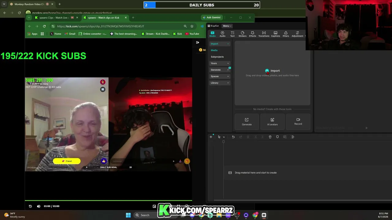Mute the Kick clip volume
392x220 pixels.
pyautogui.click(x=39, y=206)
